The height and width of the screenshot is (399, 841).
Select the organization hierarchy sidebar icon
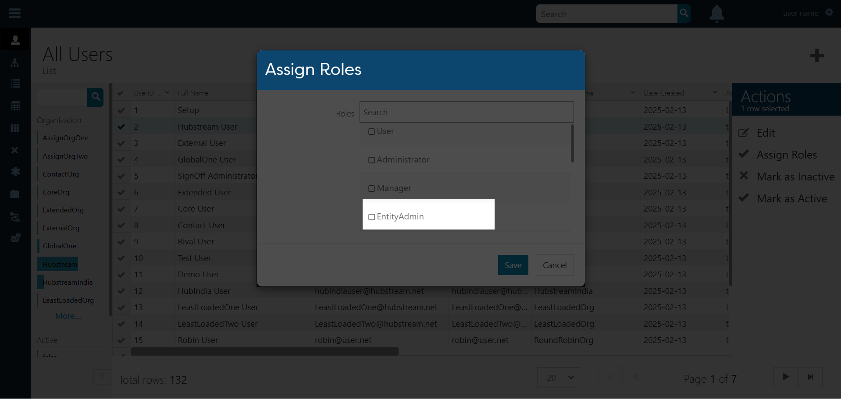tap(15, 63)
